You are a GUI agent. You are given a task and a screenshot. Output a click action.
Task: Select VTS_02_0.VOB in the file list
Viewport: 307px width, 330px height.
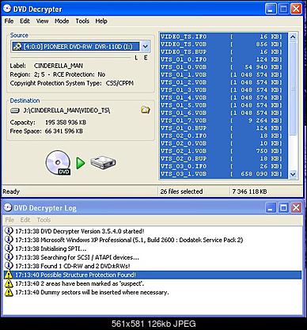click(223, 143)
